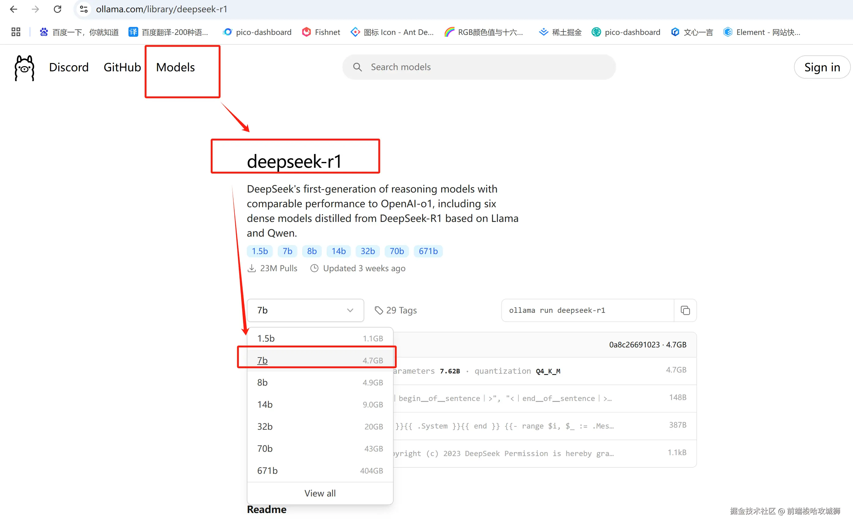The image size is (853, 528).
Task: Open the Models nav item
Action: (175, 67)
